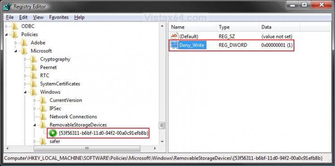Open the Favorites menu
Image resolution: width=335 pixels, height=166 pixels.
click(59, 17)
